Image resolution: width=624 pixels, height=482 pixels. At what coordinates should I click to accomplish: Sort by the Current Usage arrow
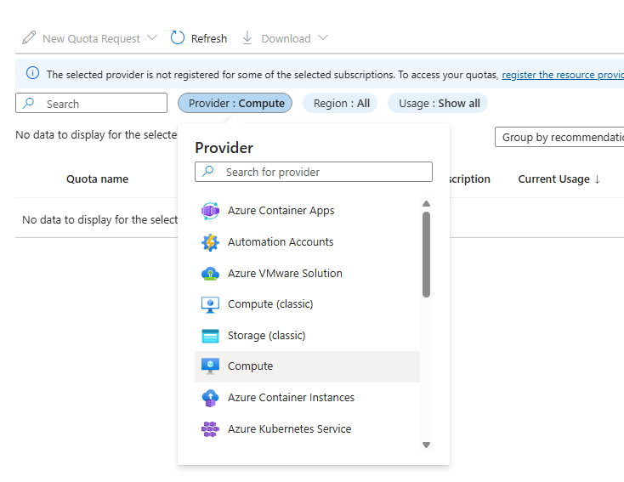pos(597,179)
